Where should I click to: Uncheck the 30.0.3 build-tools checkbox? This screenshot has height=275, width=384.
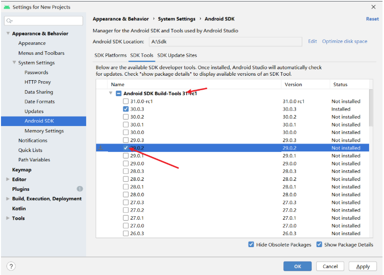pos(126,109)
